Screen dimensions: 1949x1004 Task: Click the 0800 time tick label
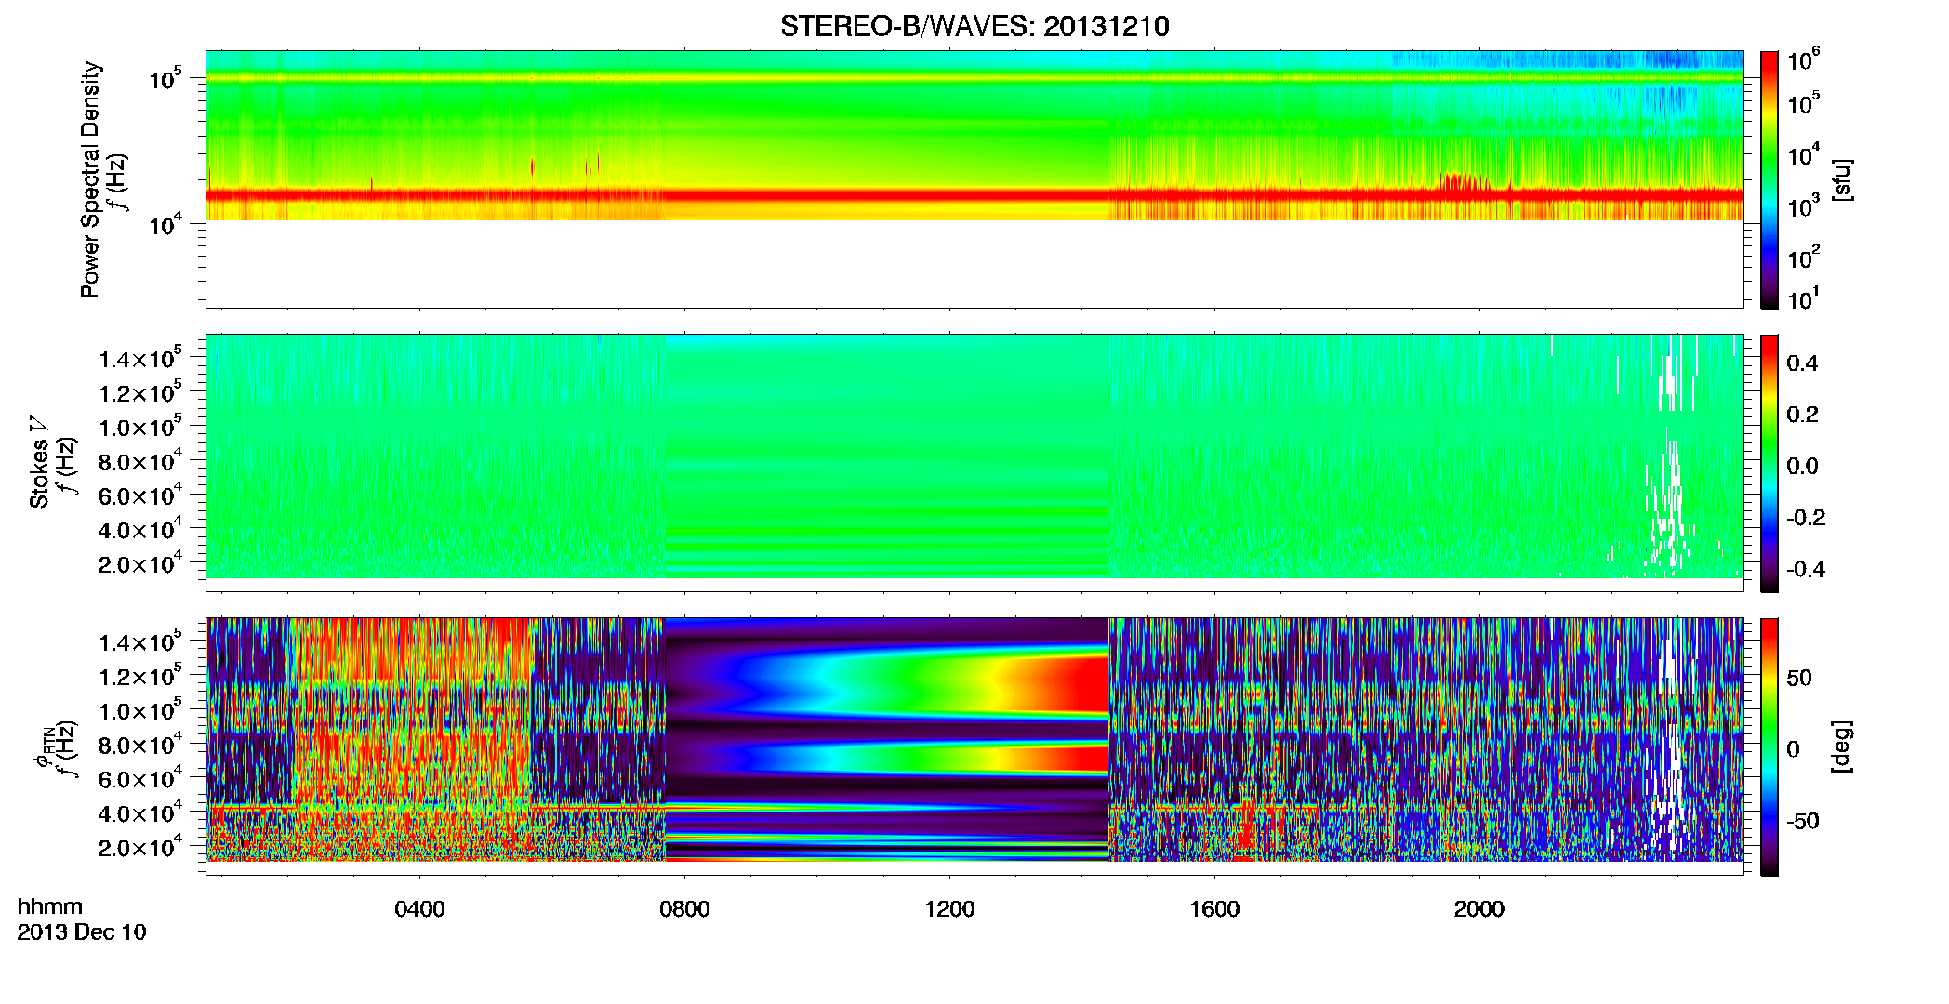click(x=684, y=909)
